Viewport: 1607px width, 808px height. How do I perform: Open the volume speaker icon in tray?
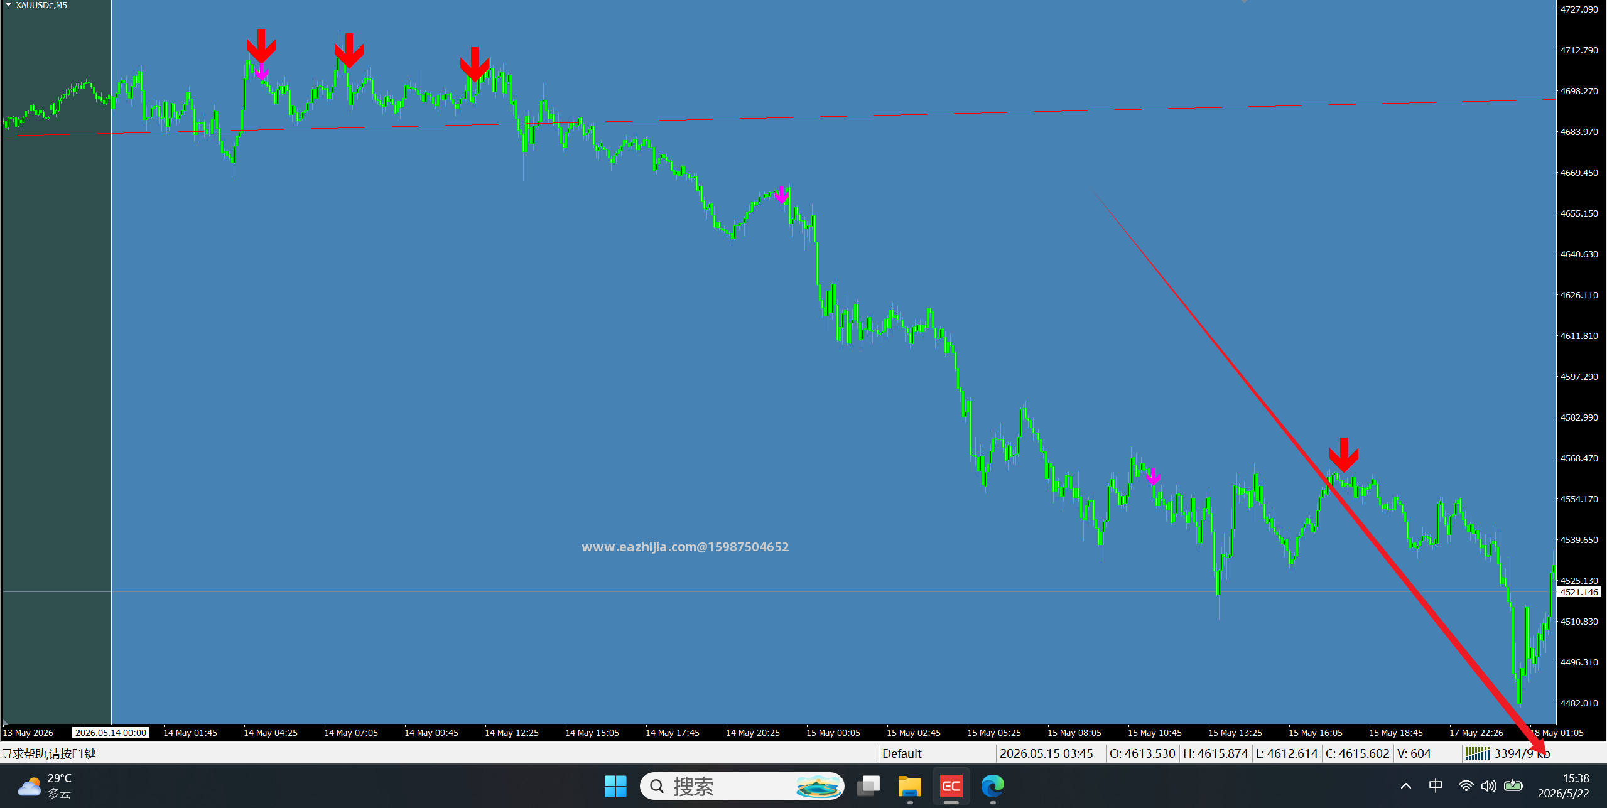pos(1488,786)
